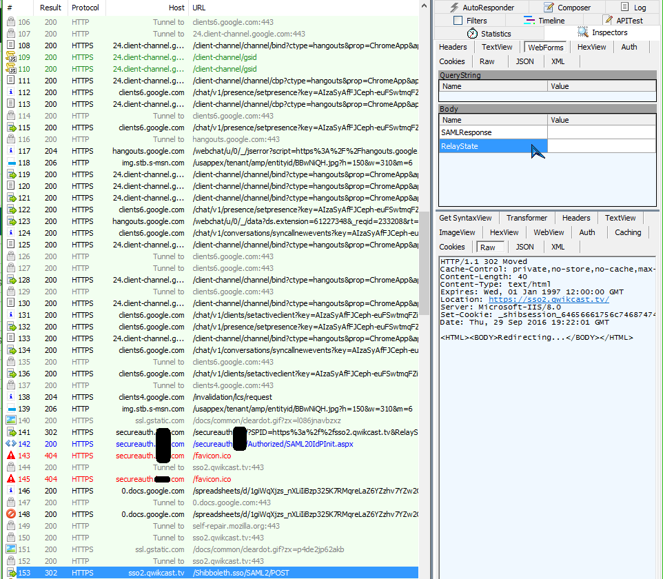Open the response ImageView tab
Viewport: 663px width, 579px height.
point(457,232)
